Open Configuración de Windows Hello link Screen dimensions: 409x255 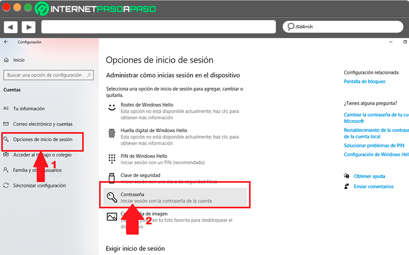click(x=376, y=155)
